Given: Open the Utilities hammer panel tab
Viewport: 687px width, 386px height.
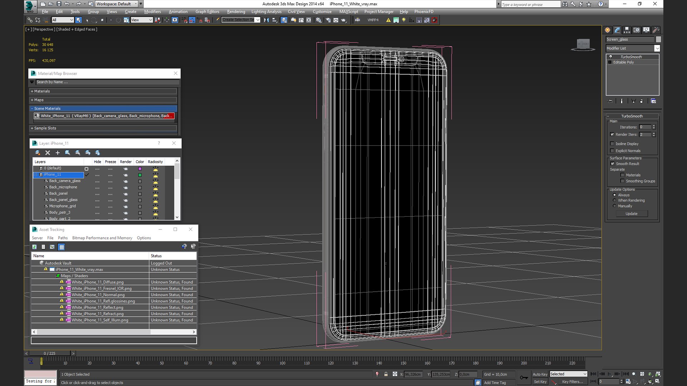Looking at the screenshot, I should point(656,30).
